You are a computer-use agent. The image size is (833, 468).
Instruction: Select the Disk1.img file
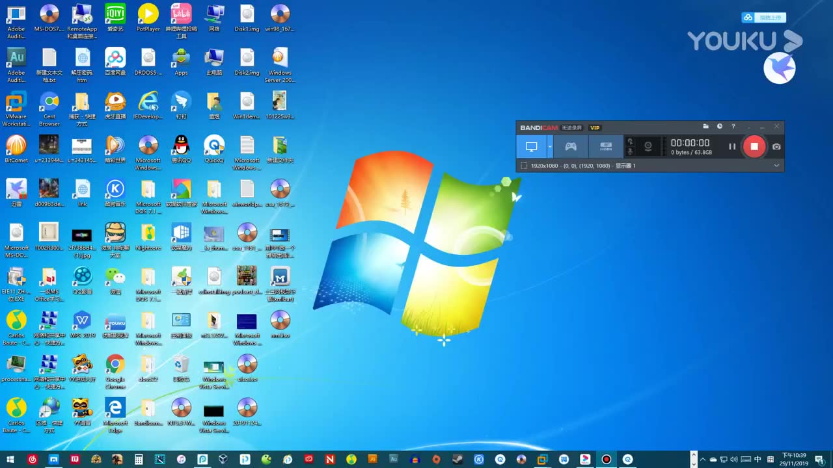(x=247, y=18)
